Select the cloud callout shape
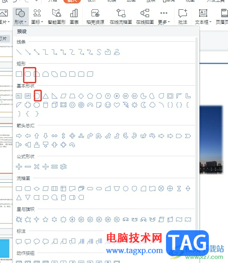The image size is (228, 263). click(x=46, y=241)
